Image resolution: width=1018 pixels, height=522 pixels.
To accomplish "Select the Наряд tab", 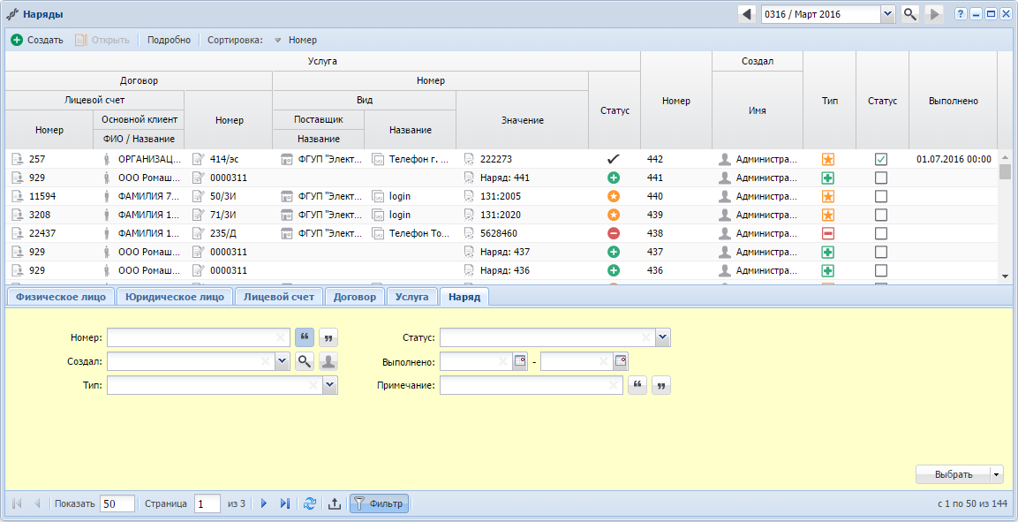I will pyautogui.click(x=464, y=297).
